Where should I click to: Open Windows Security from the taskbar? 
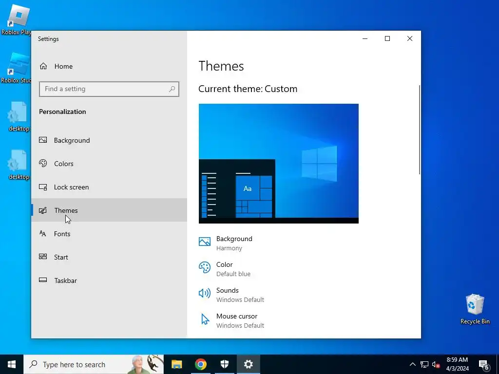coord(225,364)
